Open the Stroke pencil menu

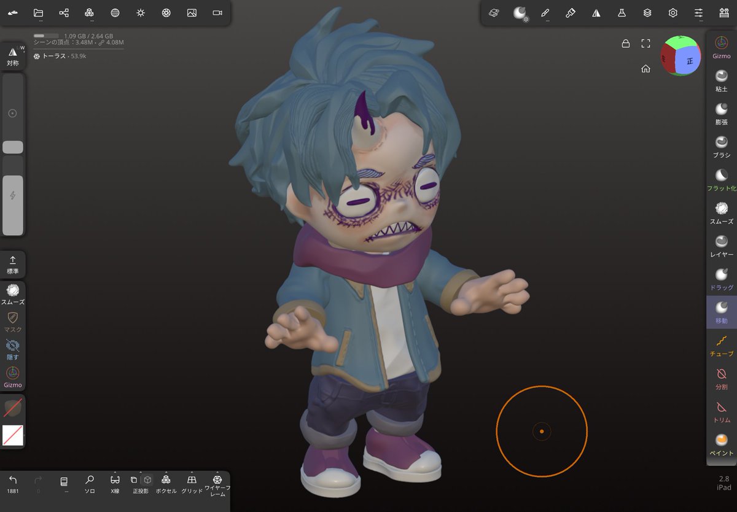[545, 13]
